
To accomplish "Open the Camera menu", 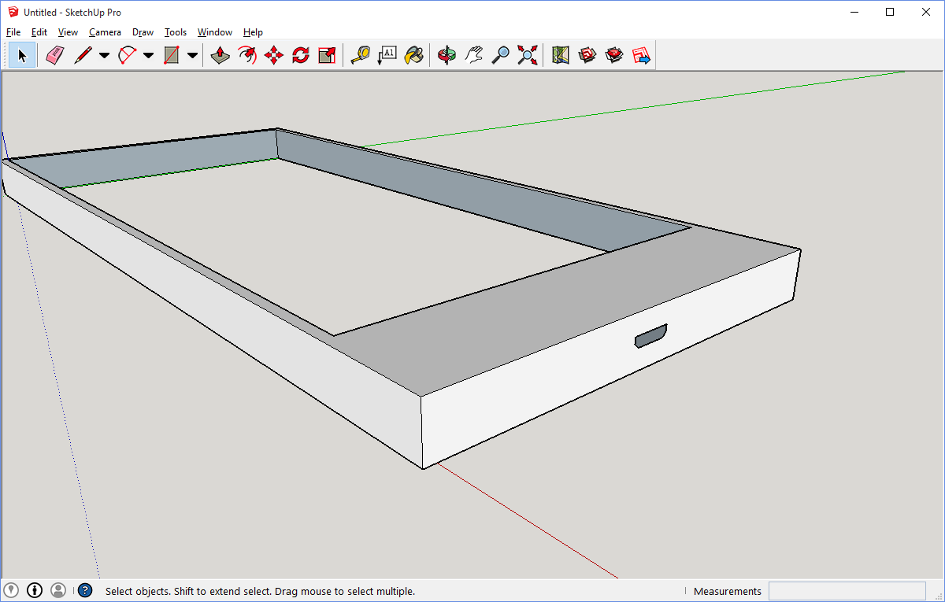I will 105,32.
